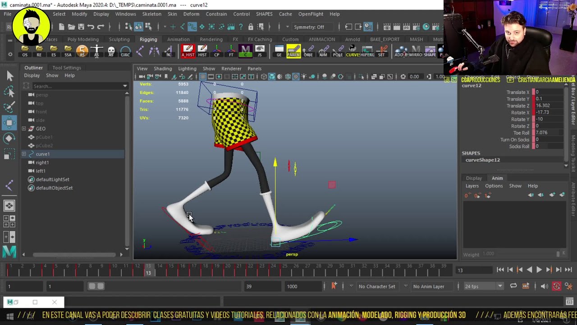The width and height of the screenshot is (577, 325).
Task: Click the CP shelf icon
Action: [217, 51]
